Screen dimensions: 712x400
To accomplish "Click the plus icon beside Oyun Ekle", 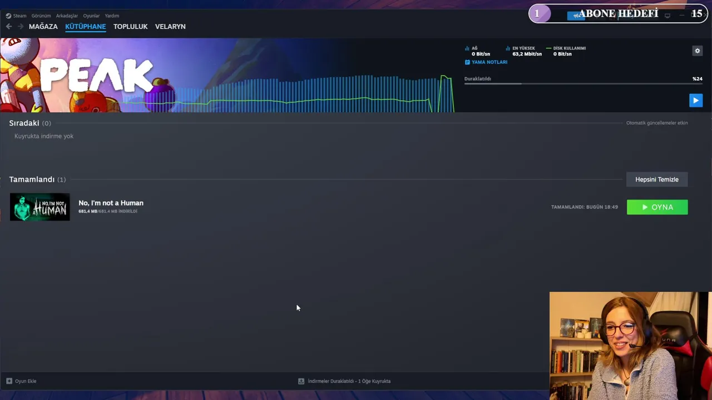I will pyautogui.click(x=9, y=381).
